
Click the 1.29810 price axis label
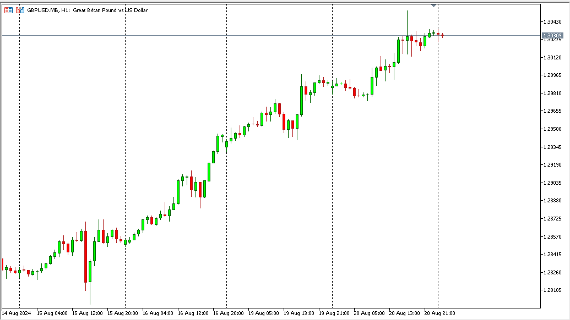(x=552, y=93)
